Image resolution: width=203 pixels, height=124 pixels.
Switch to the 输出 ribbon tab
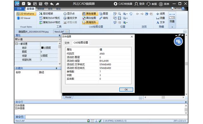[x=58, y=9]
